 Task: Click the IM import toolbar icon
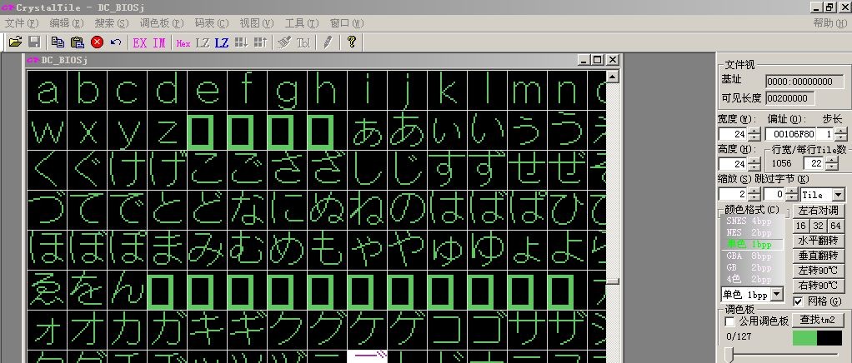pos(158,42)
